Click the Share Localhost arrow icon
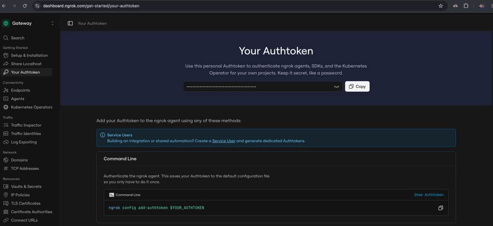This screenshot has width=493, height=226. coord(6,64)
